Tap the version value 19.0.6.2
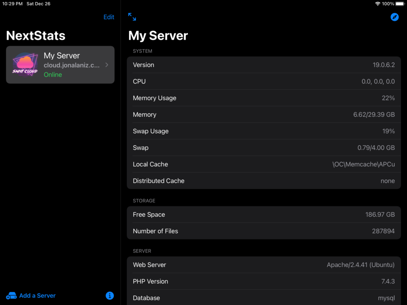Viewport: 407px width, 305px height. pyautogui.click(x=384, y=65)
